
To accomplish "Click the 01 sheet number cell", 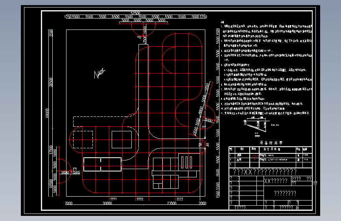I will click(297, 208).
